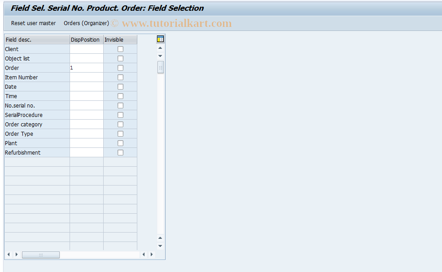Click the scroll-up arrow above the vertical scrollbar
This screenshot has height=272, width=442.
[160, 48]
